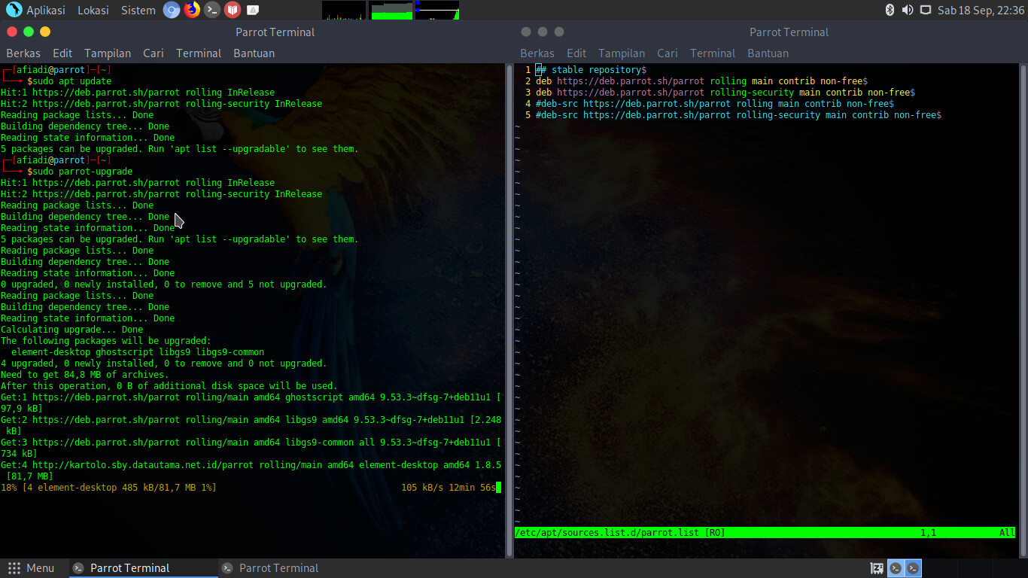The height and width of the screenshot is (578, 1028).
Task: Click vim line 5 '#deb-src' rolling-security entry
Action: click(738, 115)
